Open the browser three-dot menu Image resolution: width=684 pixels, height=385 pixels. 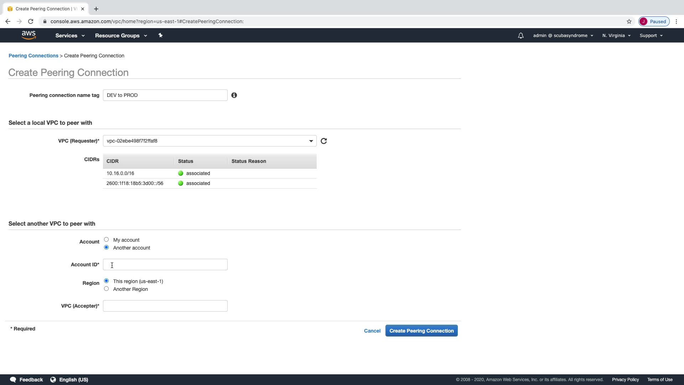coord(676,21)
